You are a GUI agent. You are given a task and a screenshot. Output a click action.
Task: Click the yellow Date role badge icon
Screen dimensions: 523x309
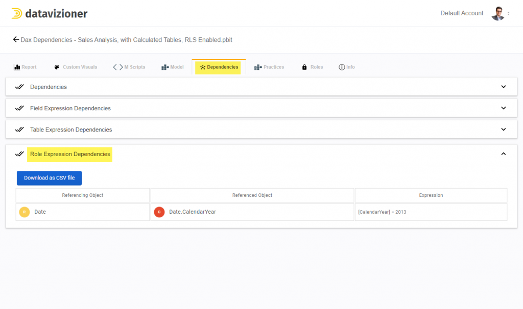tap(25, 212)
